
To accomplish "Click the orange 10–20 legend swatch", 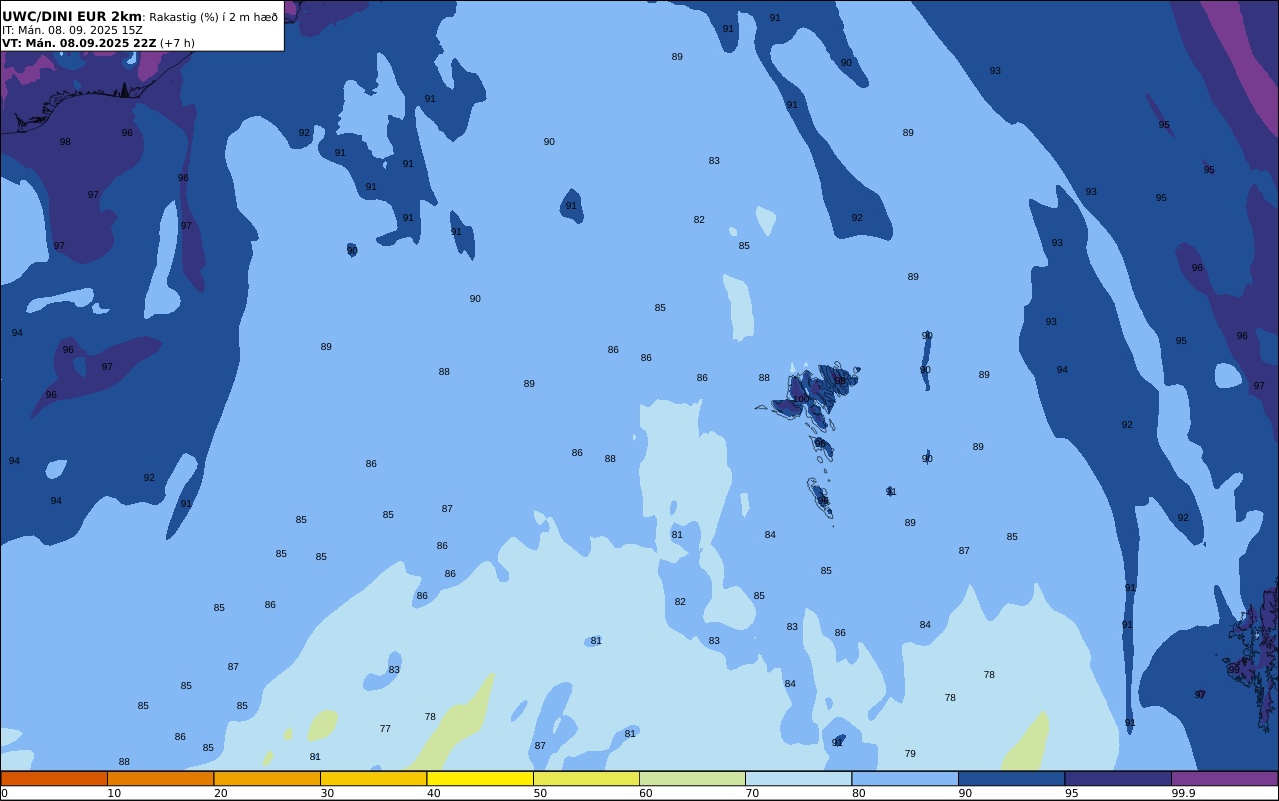I will point(160,778).
